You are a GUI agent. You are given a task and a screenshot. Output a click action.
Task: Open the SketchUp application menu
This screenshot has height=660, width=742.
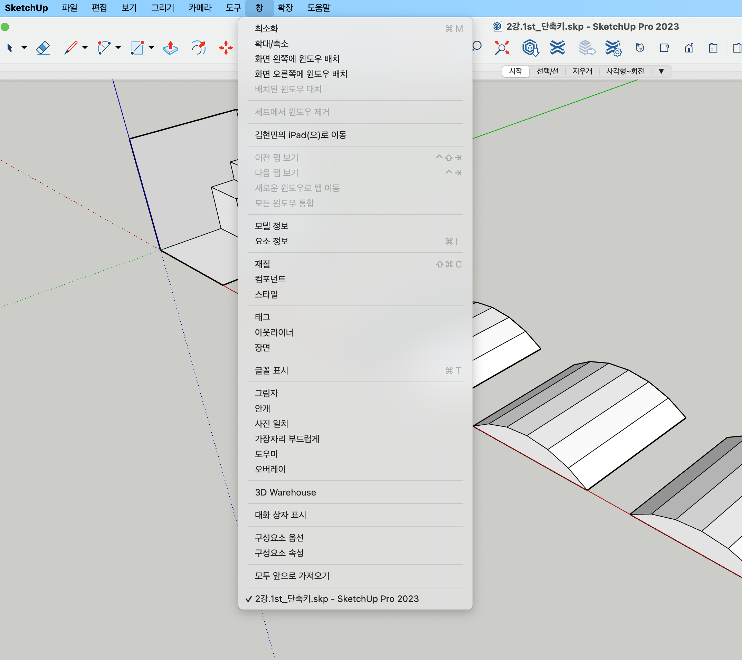pyautogui.click(x=26, y=8)
